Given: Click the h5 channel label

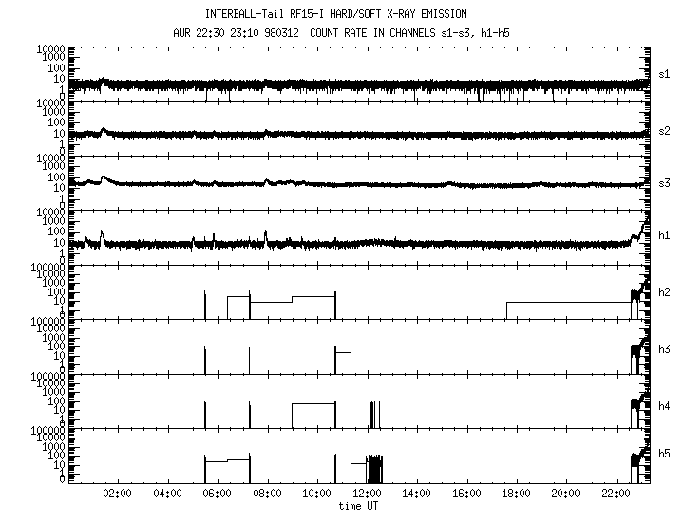Looking at the screenshot, I should tap(665, 455).
